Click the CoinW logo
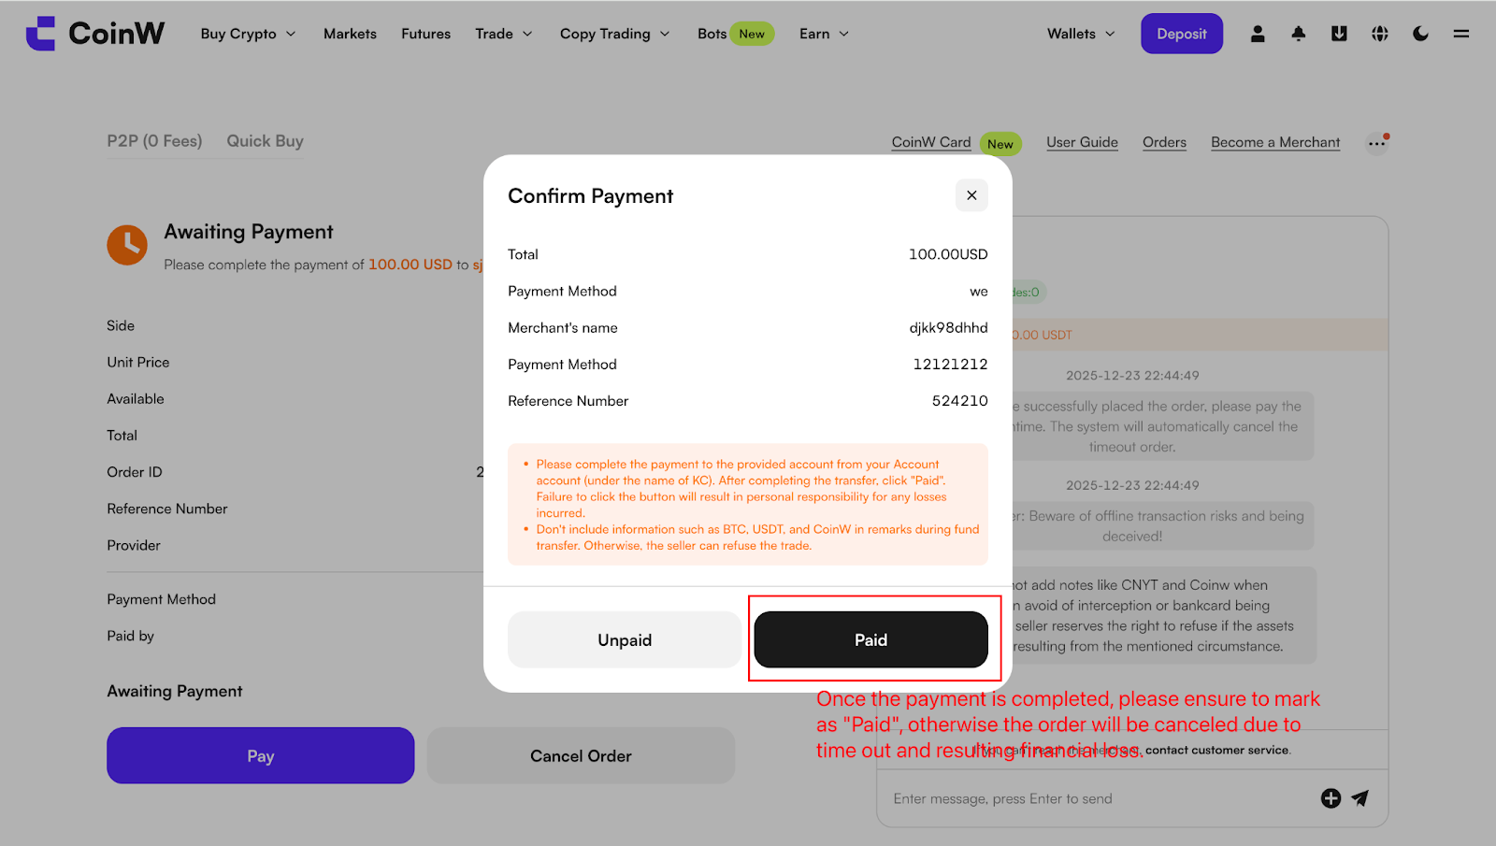The height and width of the screenshot is (846, 1496). click(x=95, y=34)
